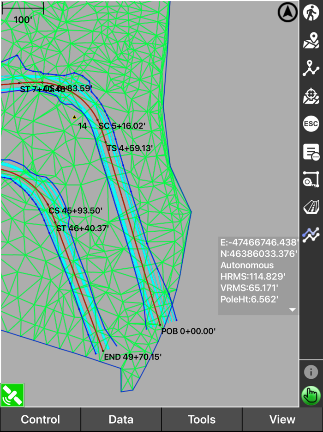Click the N:46386033.376' northing value
The image size is (323, 432).
click(259, 254)
